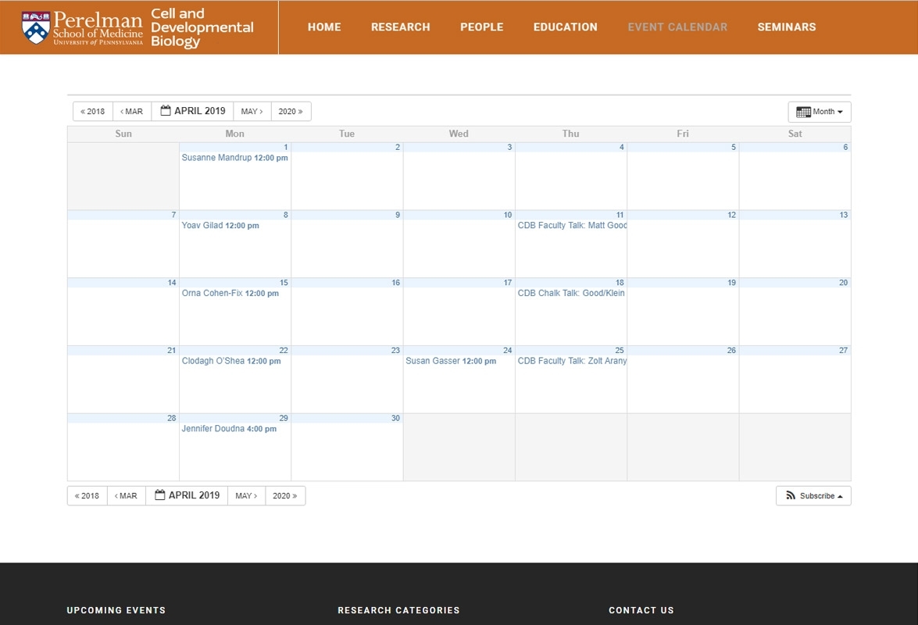Select day number 8 in the calendar
This screenshot has height=625, width=918.
click(x=286, y=216)
